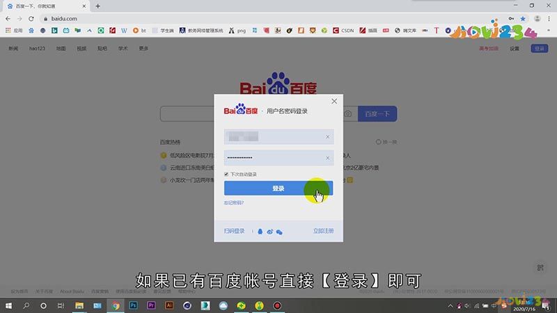Viewport: 557px width, 313px height.
Task: Open Windows search on the taskbar
Action: [x=26, y=305]
